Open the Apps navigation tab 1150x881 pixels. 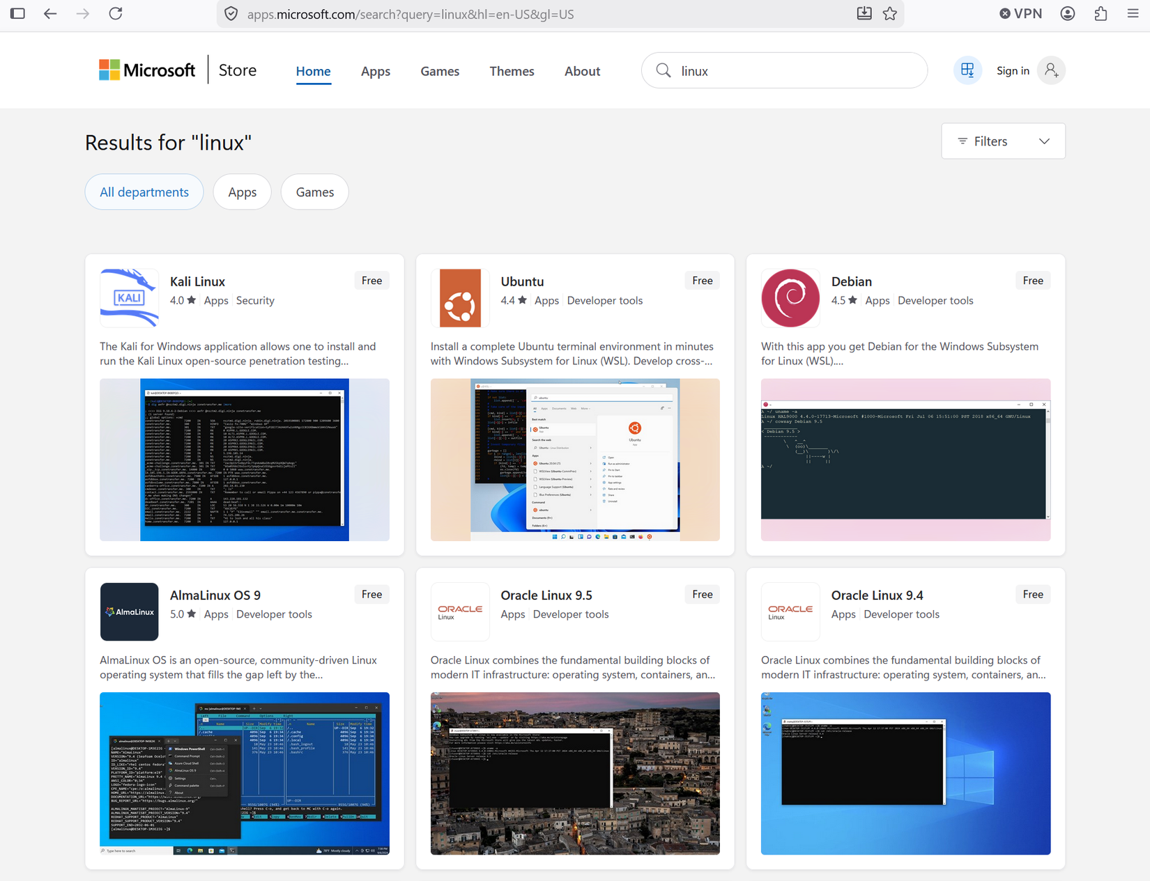pyautogui.click(x=376, y=71)
